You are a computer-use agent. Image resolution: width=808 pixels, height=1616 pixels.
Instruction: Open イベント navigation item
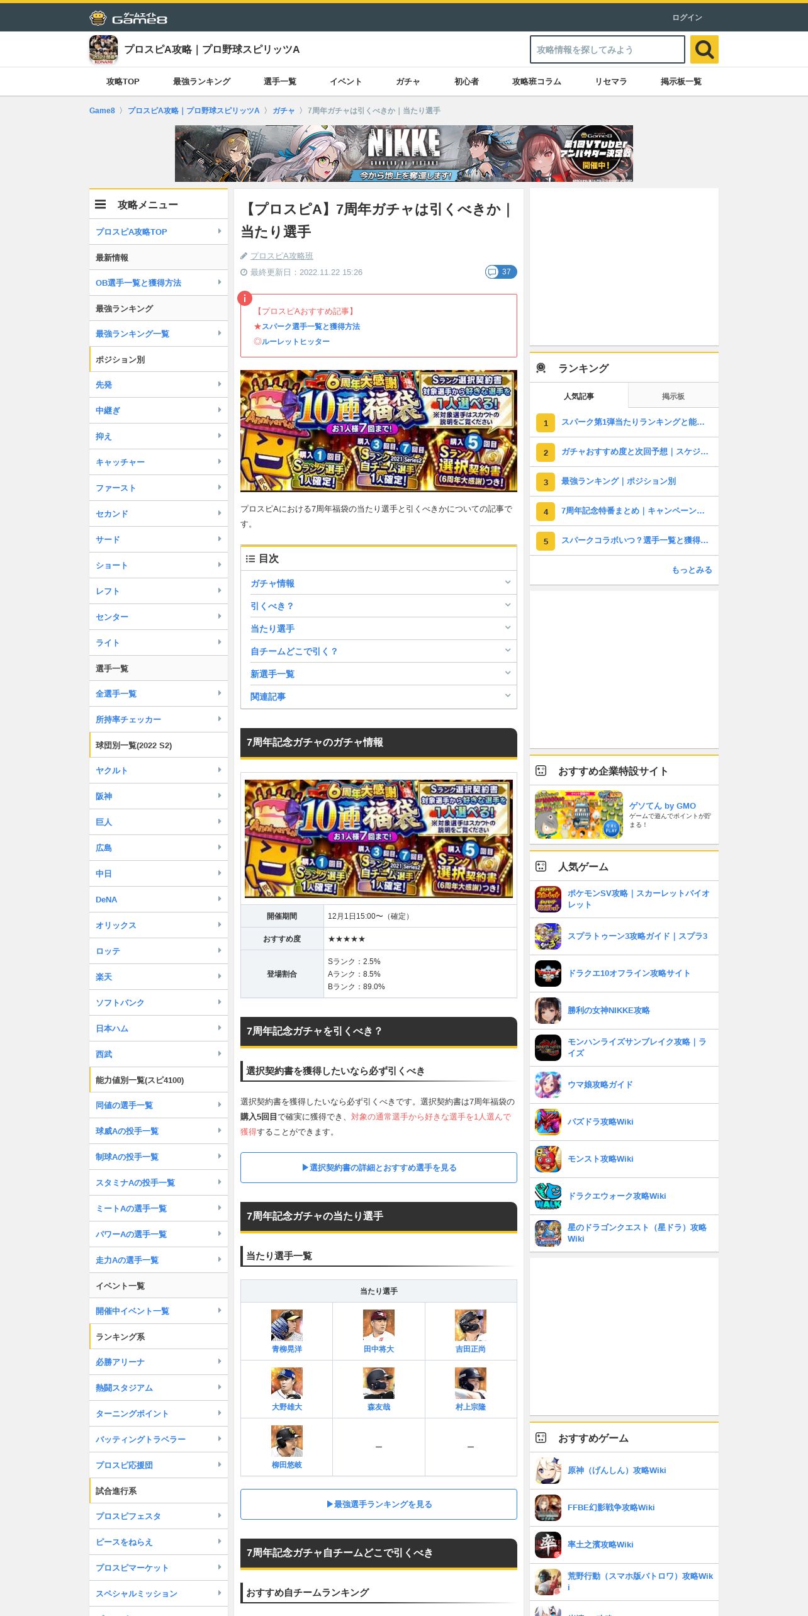[345, 82]
